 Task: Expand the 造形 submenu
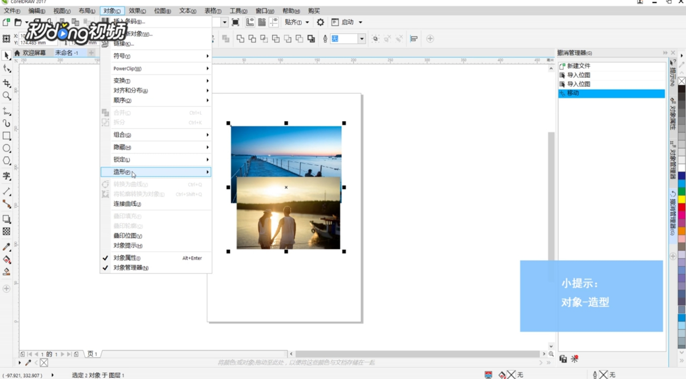(155, 172)
